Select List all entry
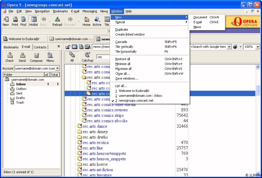Screen dimensions: 262x178 [150, 86]
